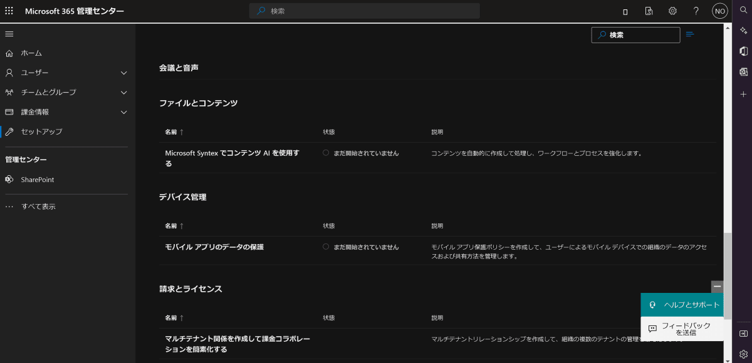Add a sidebar app with plus icon
Screen dimensions: 752x363
click(x=743, y=94)
